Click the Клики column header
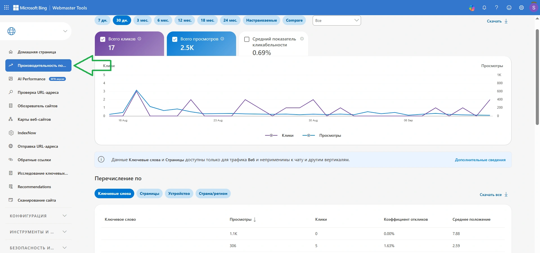The height and width of the screenshot is (253, 540). coord(321,220)
